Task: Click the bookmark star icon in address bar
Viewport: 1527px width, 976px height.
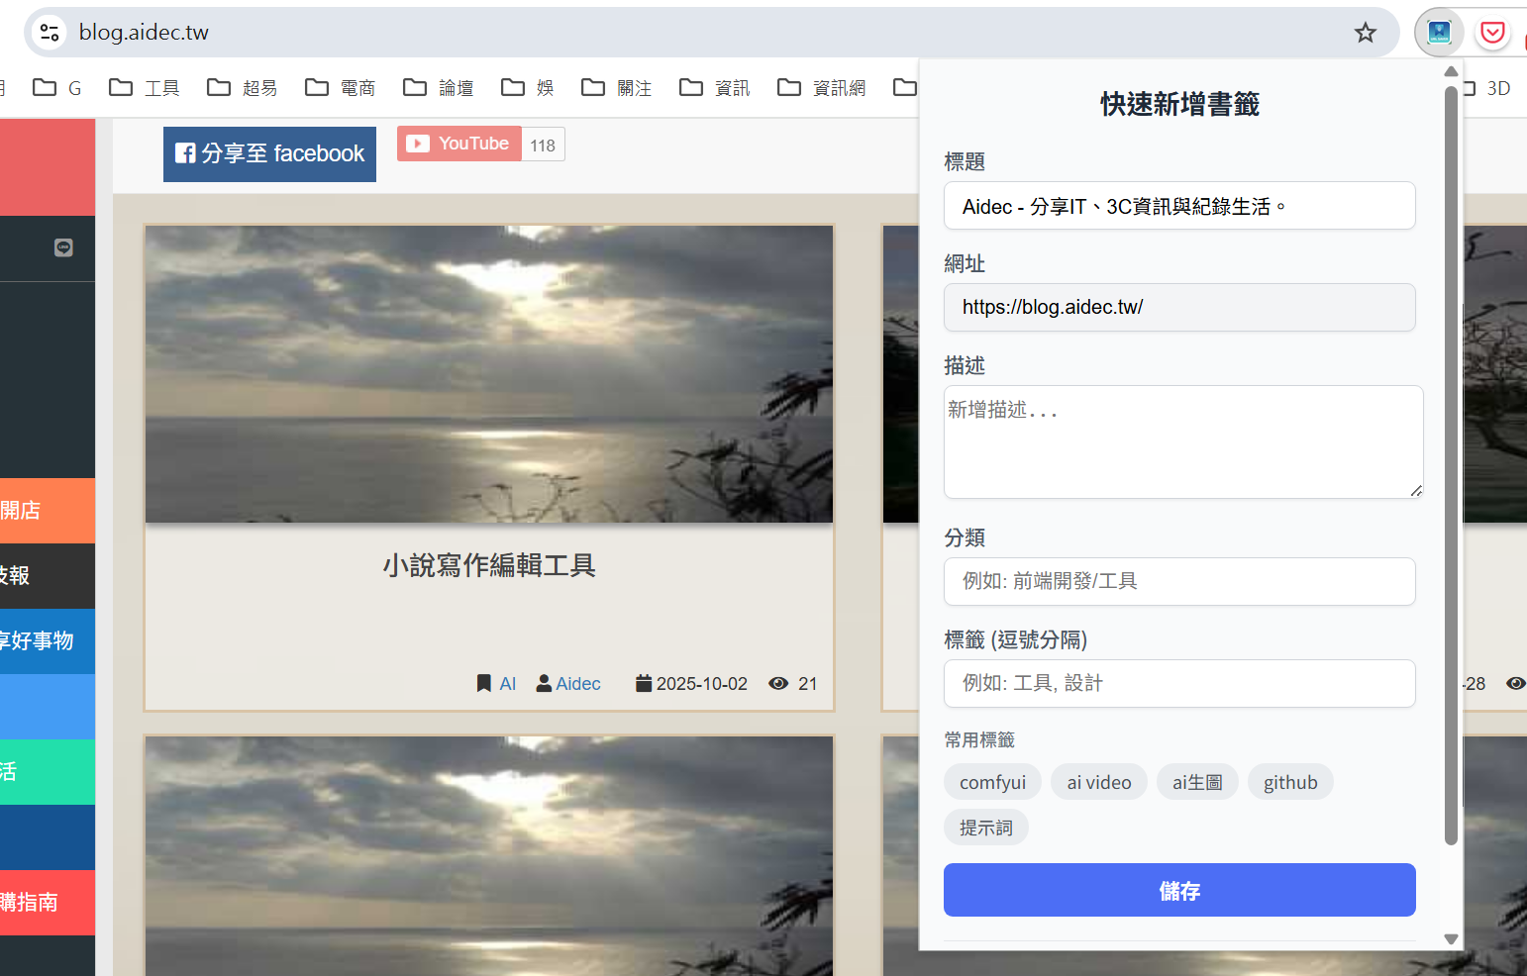Action: coord(1366,33)
